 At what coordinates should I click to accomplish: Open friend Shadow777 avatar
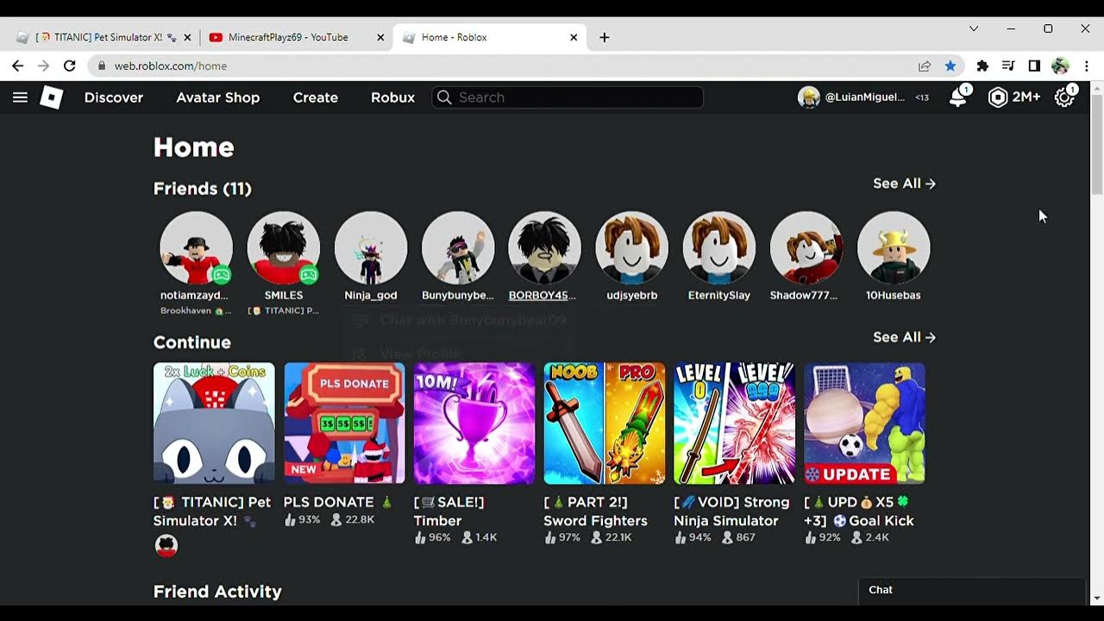coord(806,248)
